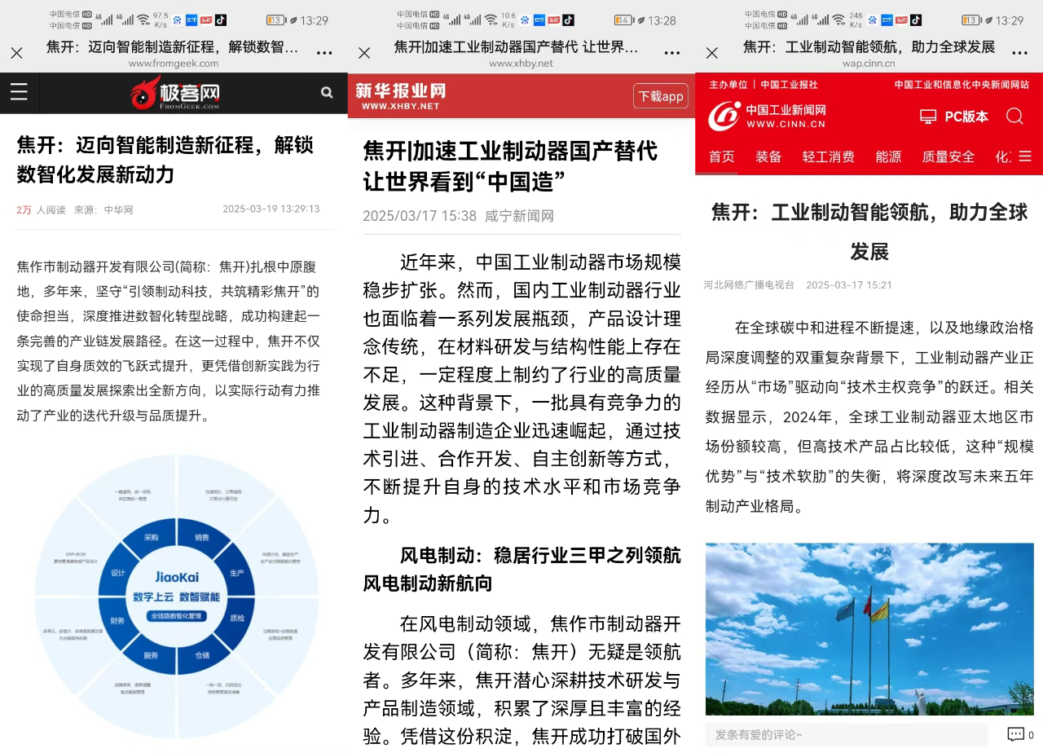Open the 轻工消费 tab
Viewport: 1043px width, 753px height.
pyautogui.click(x=829, y=156)
